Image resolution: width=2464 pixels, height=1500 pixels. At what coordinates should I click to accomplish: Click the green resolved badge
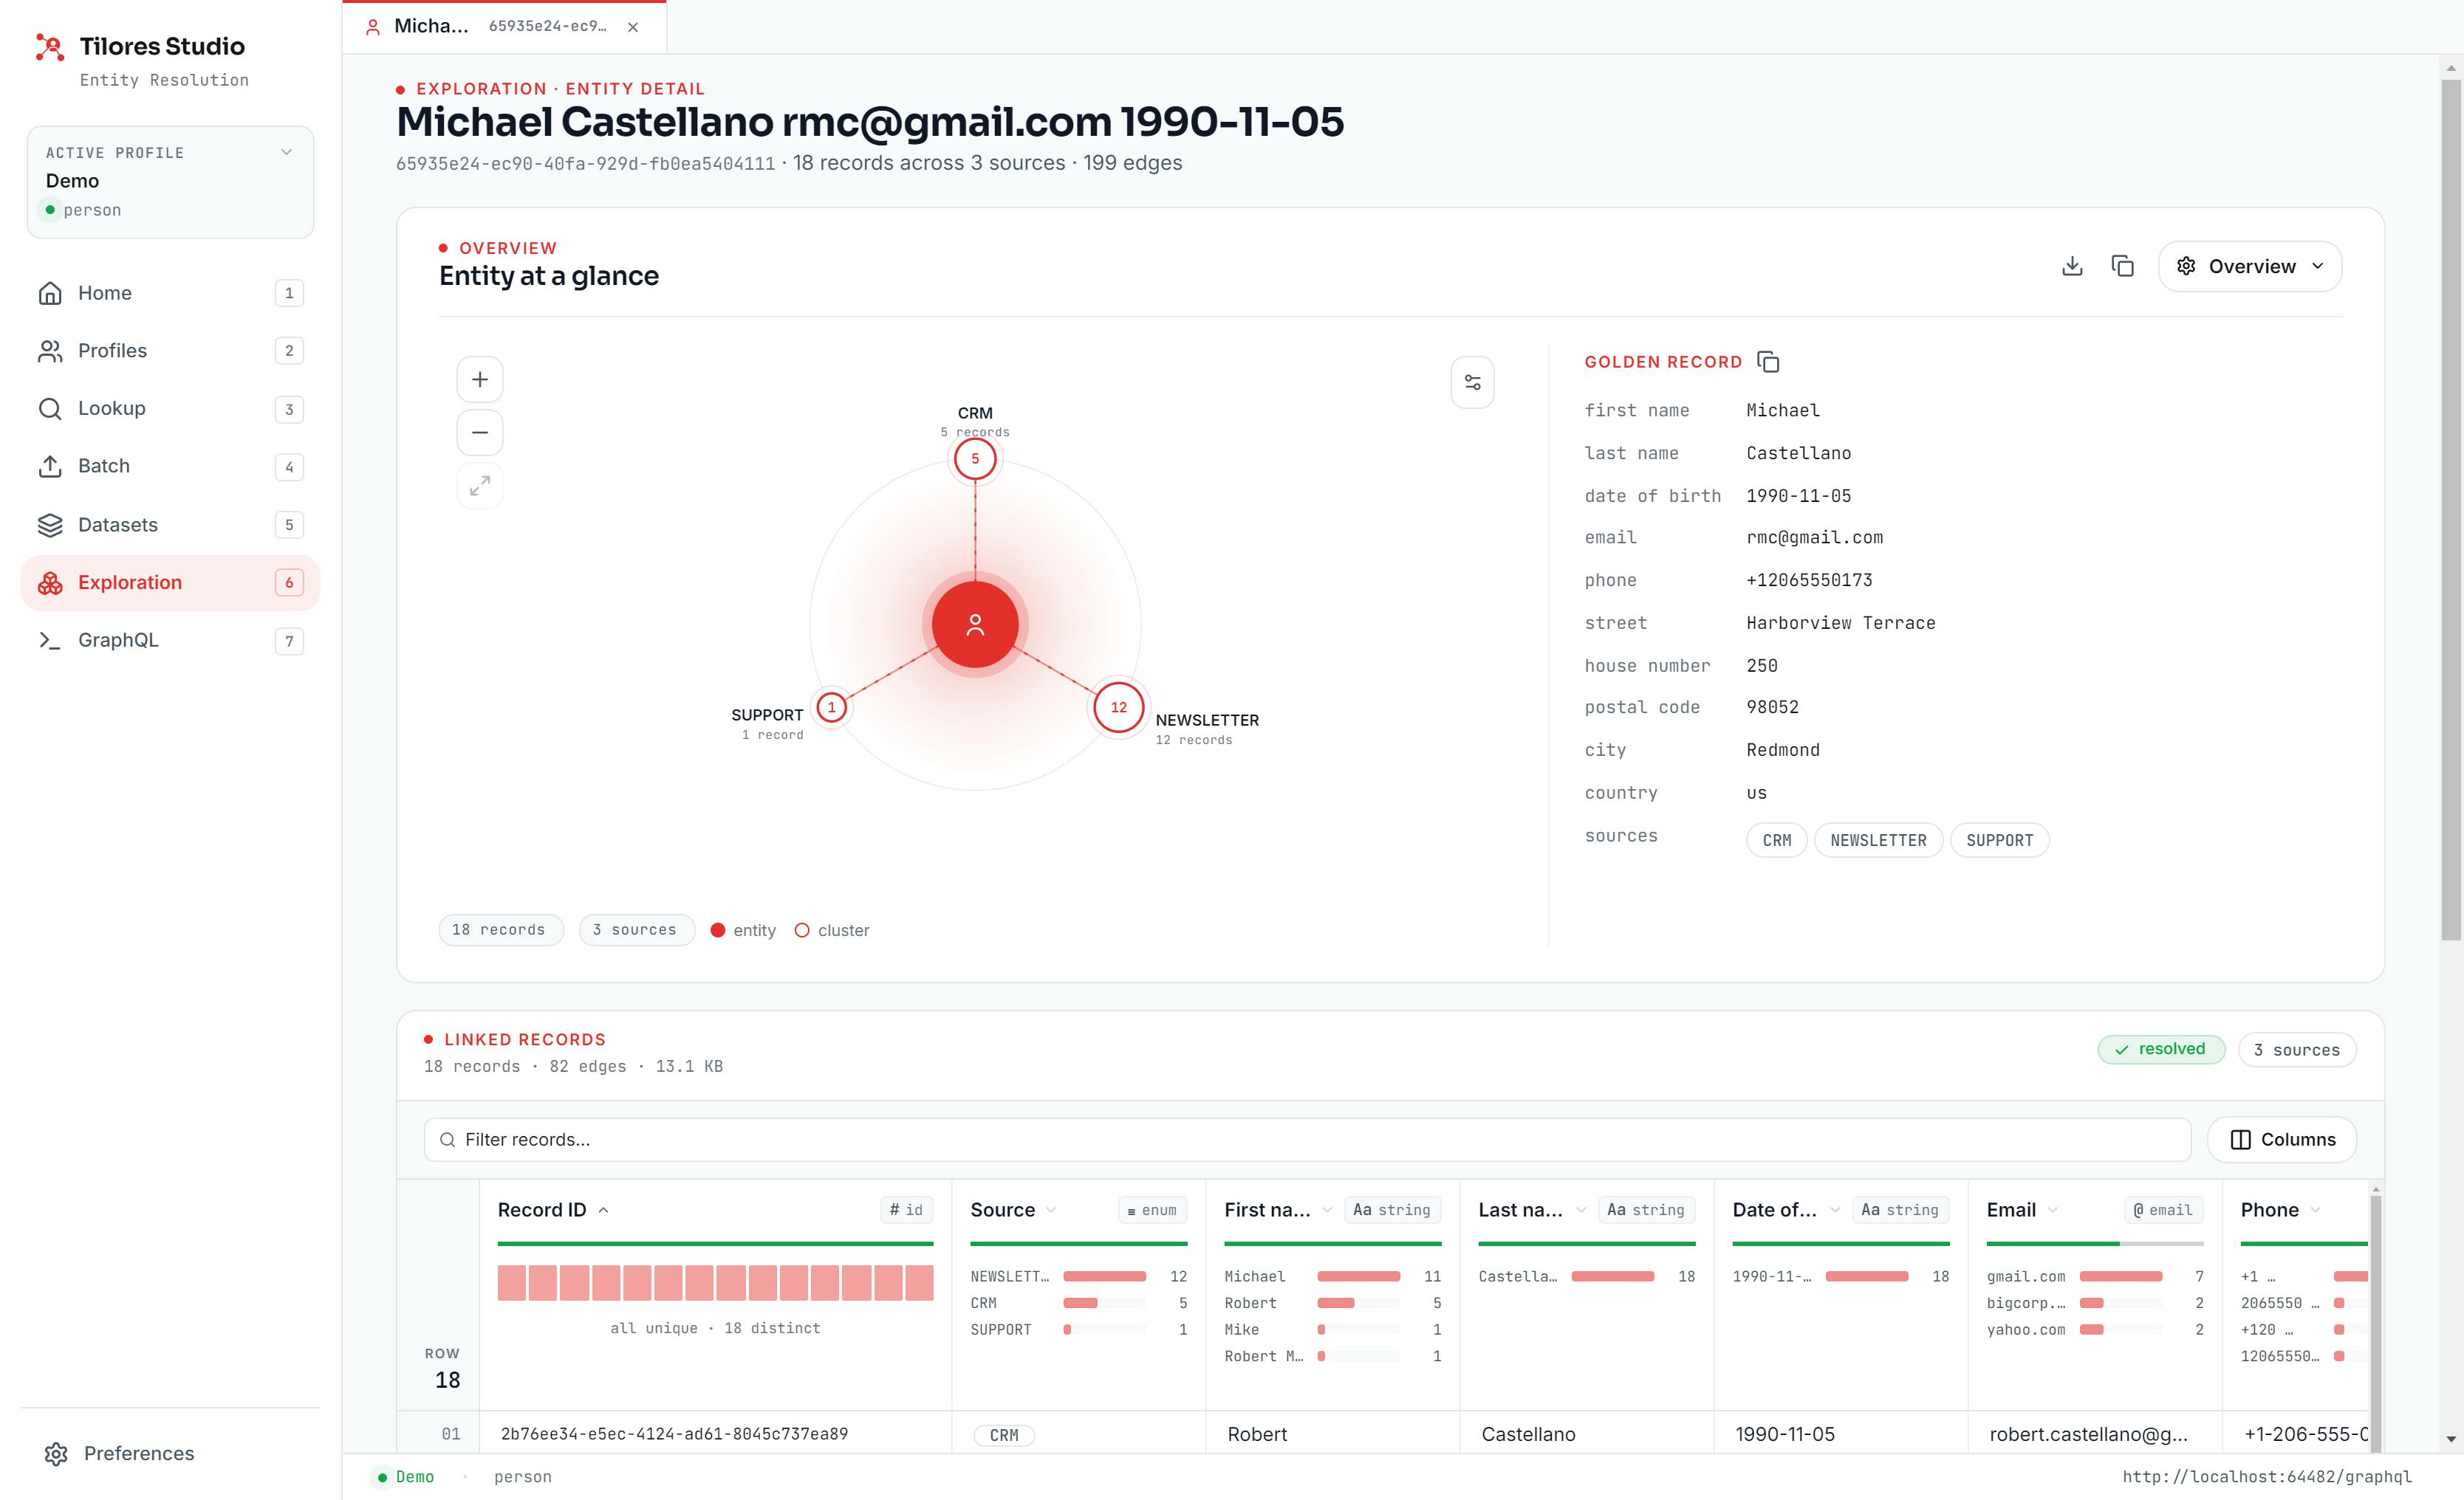coord(2161,1049)
